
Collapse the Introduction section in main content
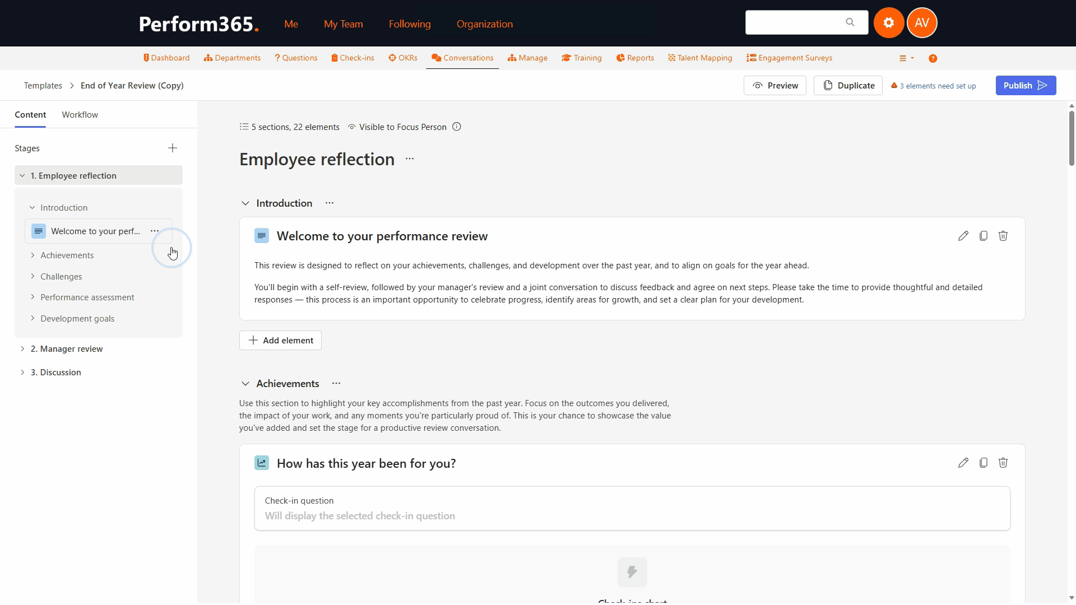click(245, 203)
